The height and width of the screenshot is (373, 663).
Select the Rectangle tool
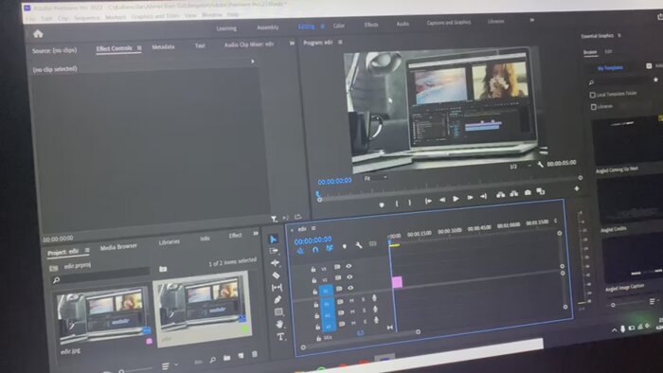pyautogui.click(x=278, y=311)
